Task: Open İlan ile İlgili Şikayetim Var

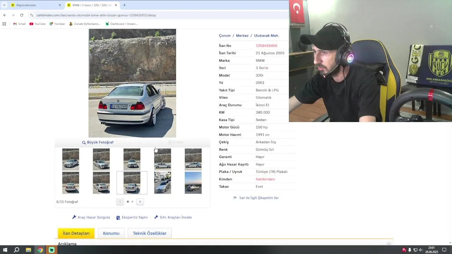Action: (x=256, y=198)
